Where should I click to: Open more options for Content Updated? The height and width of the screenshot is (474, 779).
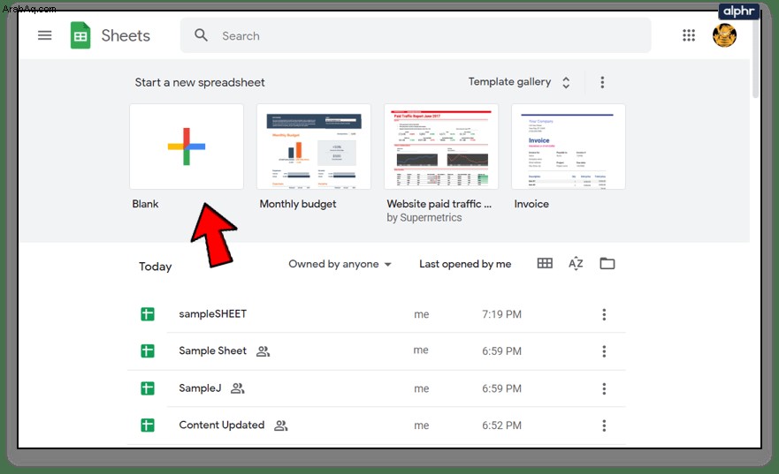point(604,425)
